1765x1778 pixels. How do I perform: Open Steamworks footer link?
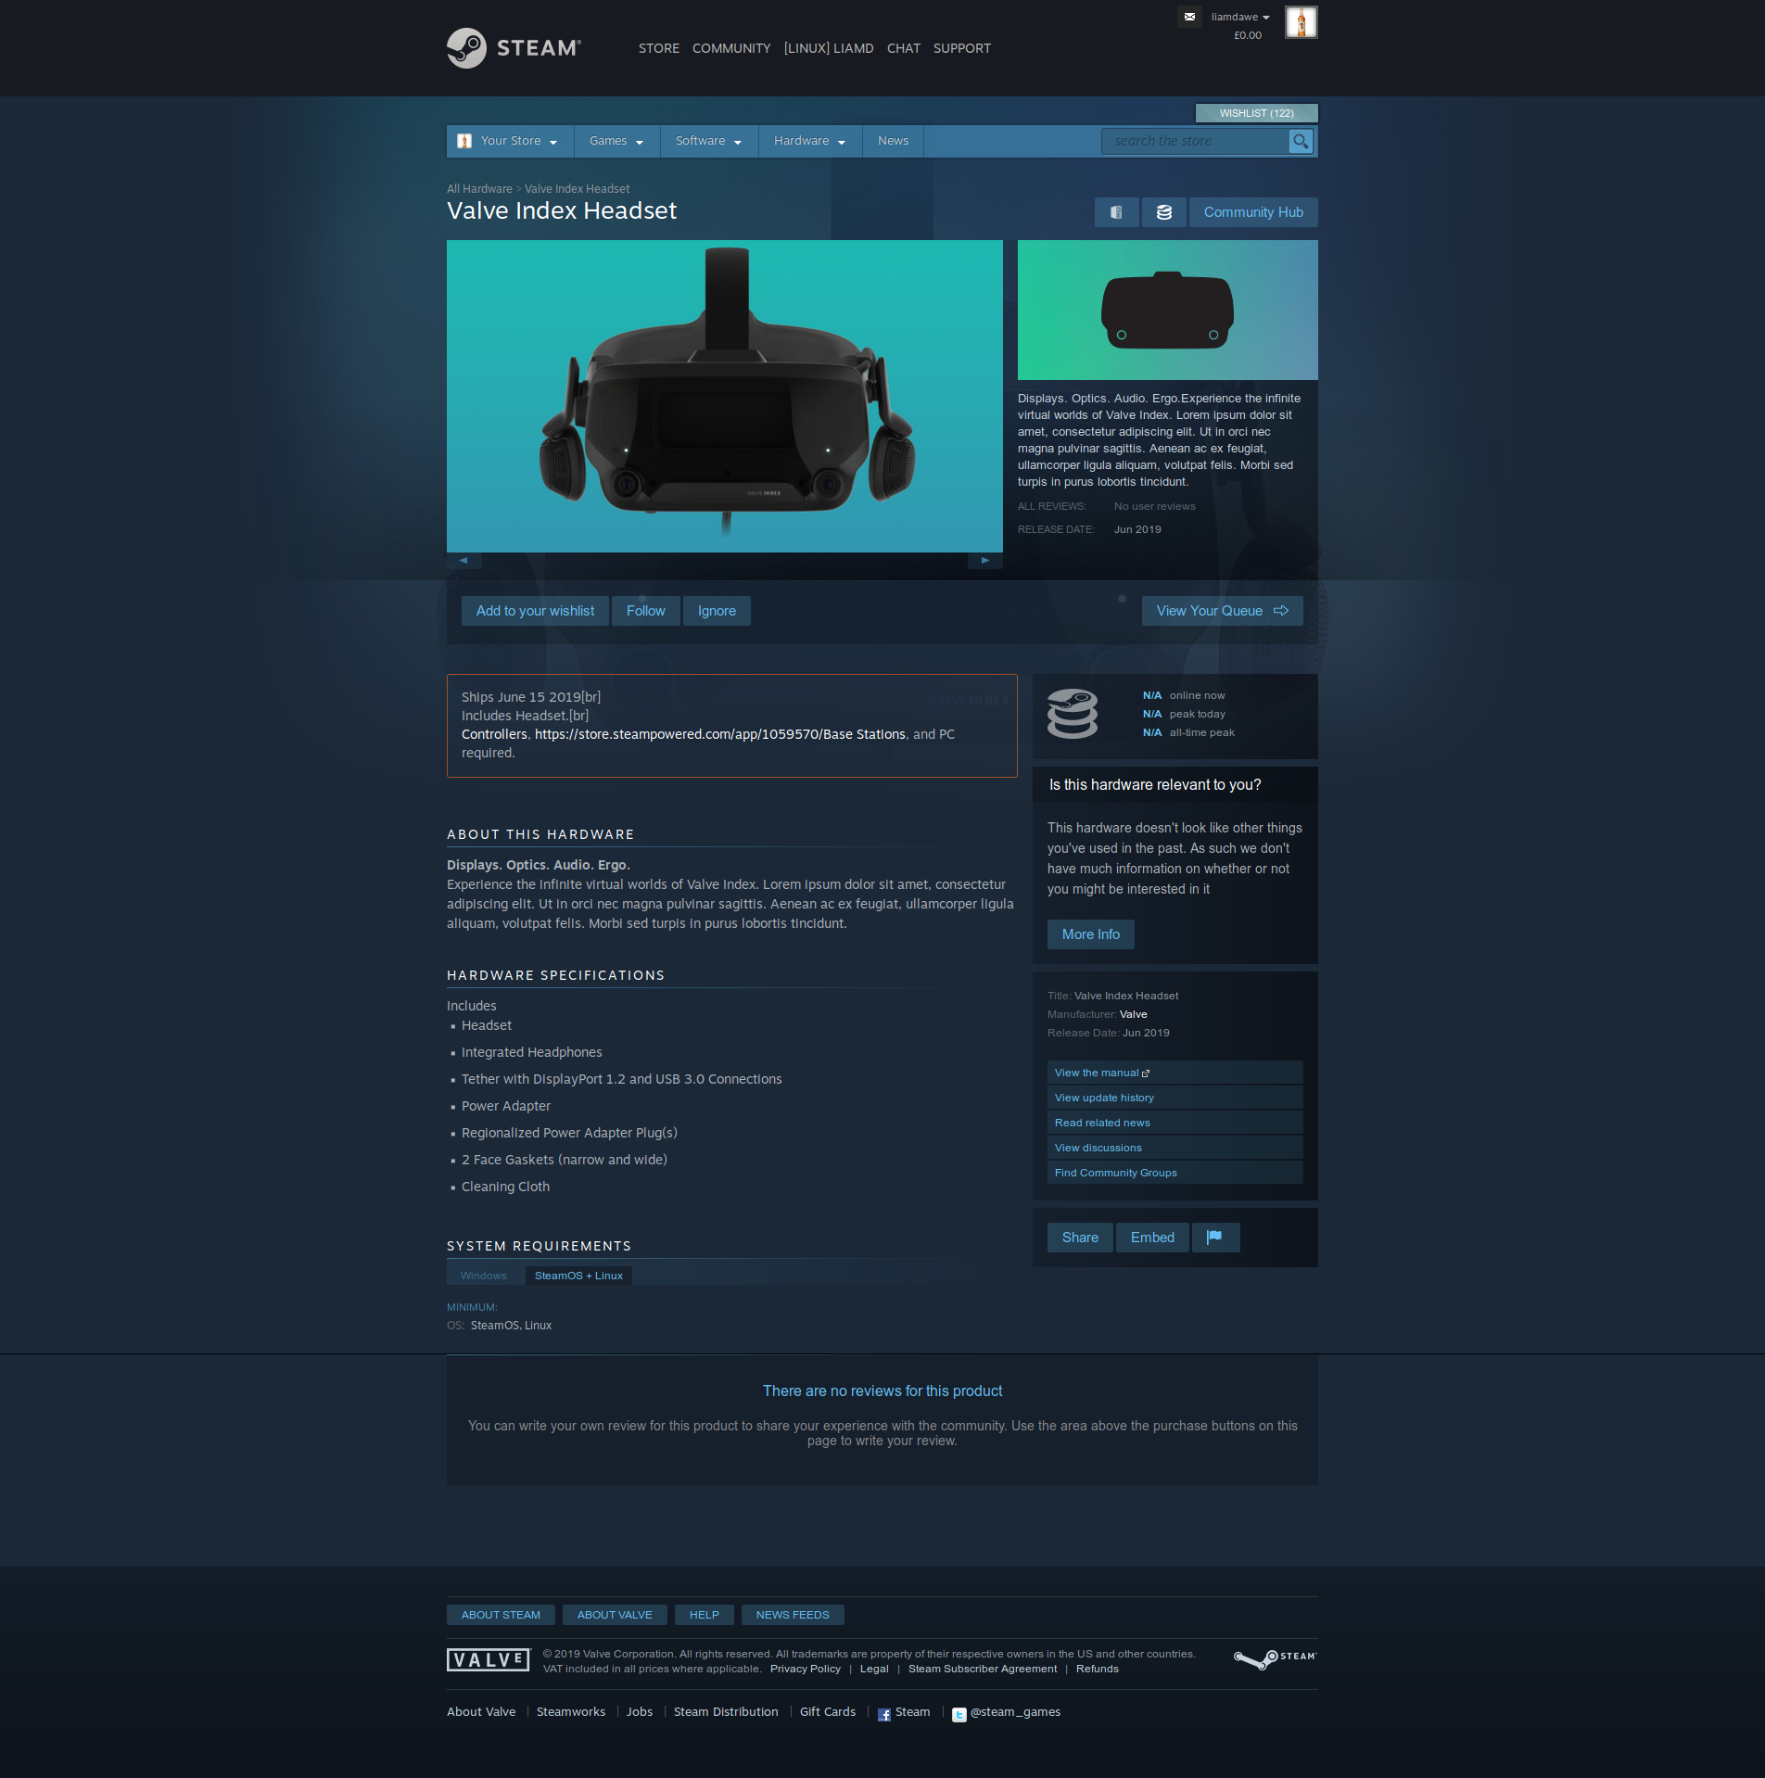pyautogui.click(x=571, y=1712)
